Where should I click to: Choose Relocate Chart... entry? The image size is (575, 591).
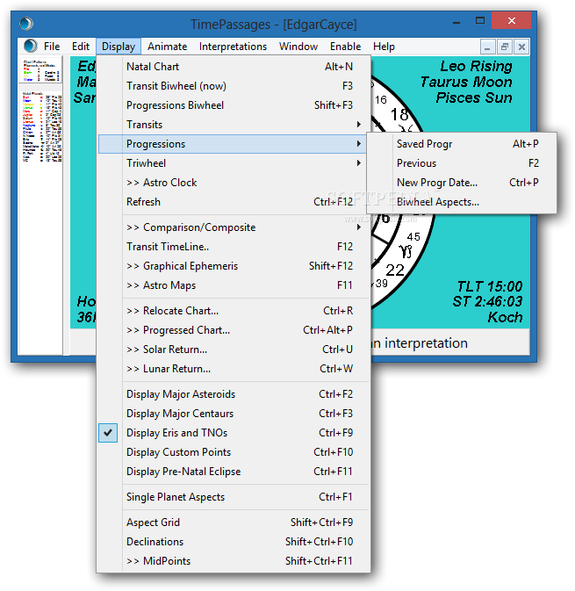(x=234, y=311)
